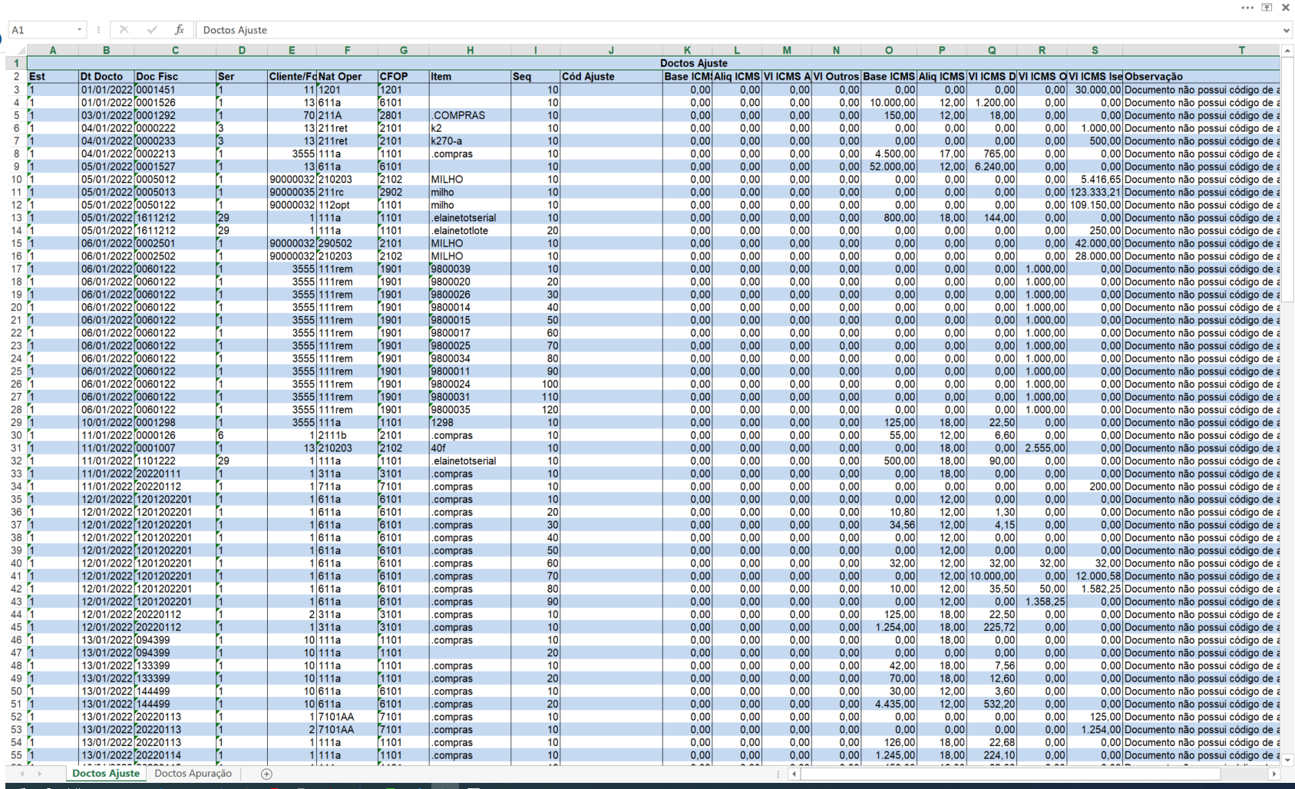Click the item cell 9800039
The image size is (1295, 789).
click(470, 269)
